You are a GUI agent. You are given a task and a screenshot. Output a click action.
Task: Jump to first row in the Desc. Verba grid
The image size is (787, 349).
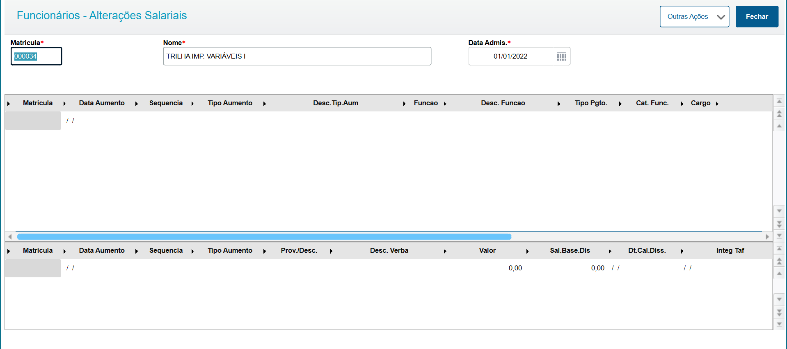point(779,249)
